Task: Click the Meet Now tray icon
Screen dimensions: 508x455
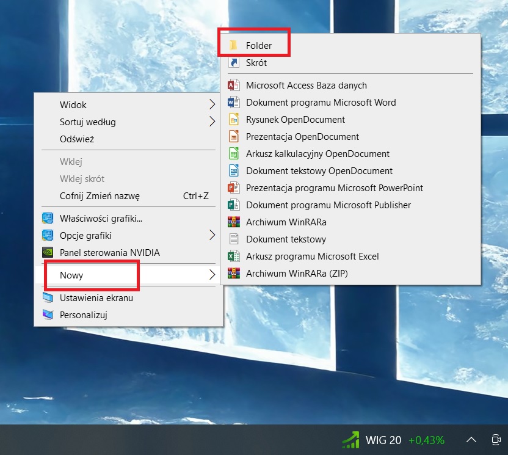Action: [496, 440]
